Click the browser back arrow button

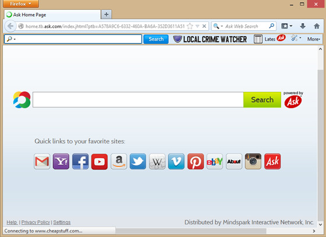coord(10,26)
